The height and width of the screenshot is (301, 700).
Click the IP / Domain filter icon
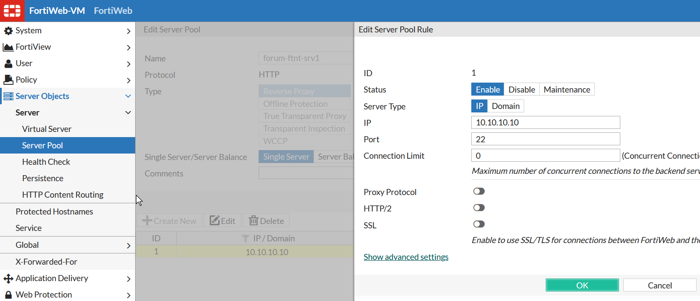pos(246,238)
